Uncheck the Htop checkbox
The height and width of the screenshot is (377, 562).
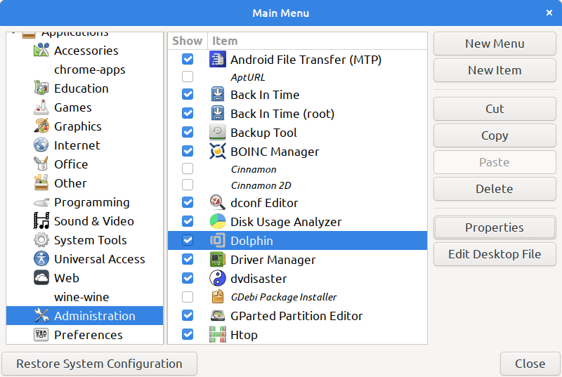point(188,334)
